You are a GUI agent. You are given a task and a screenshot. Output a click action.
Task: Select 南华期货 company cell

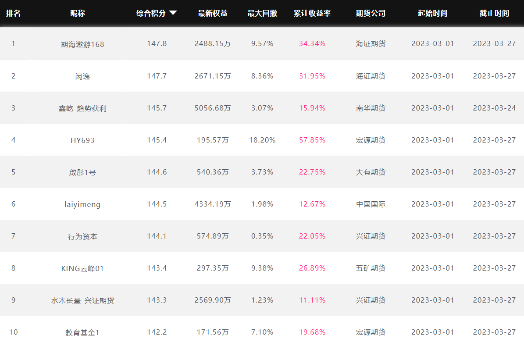(x=371, y=108)
